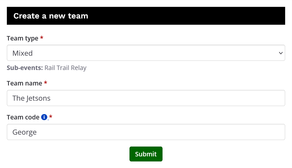Screen dimensions: 292x168
Task: Click the Team code info icon
Action: (x=44, y=117)
